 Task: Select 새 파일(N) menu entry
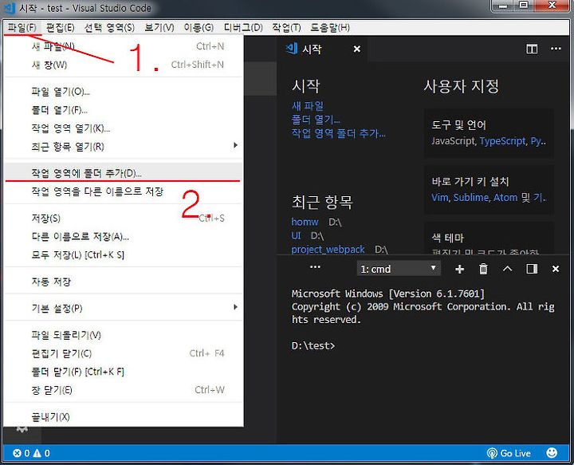[x=124, y=46]
